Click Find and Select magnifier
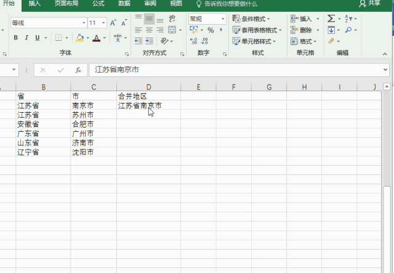Screen dimensions: 394x273 click(x=348, y=30)
